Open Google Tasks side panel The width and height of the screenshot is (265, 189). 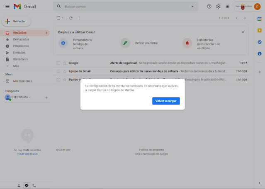(260, 42)
